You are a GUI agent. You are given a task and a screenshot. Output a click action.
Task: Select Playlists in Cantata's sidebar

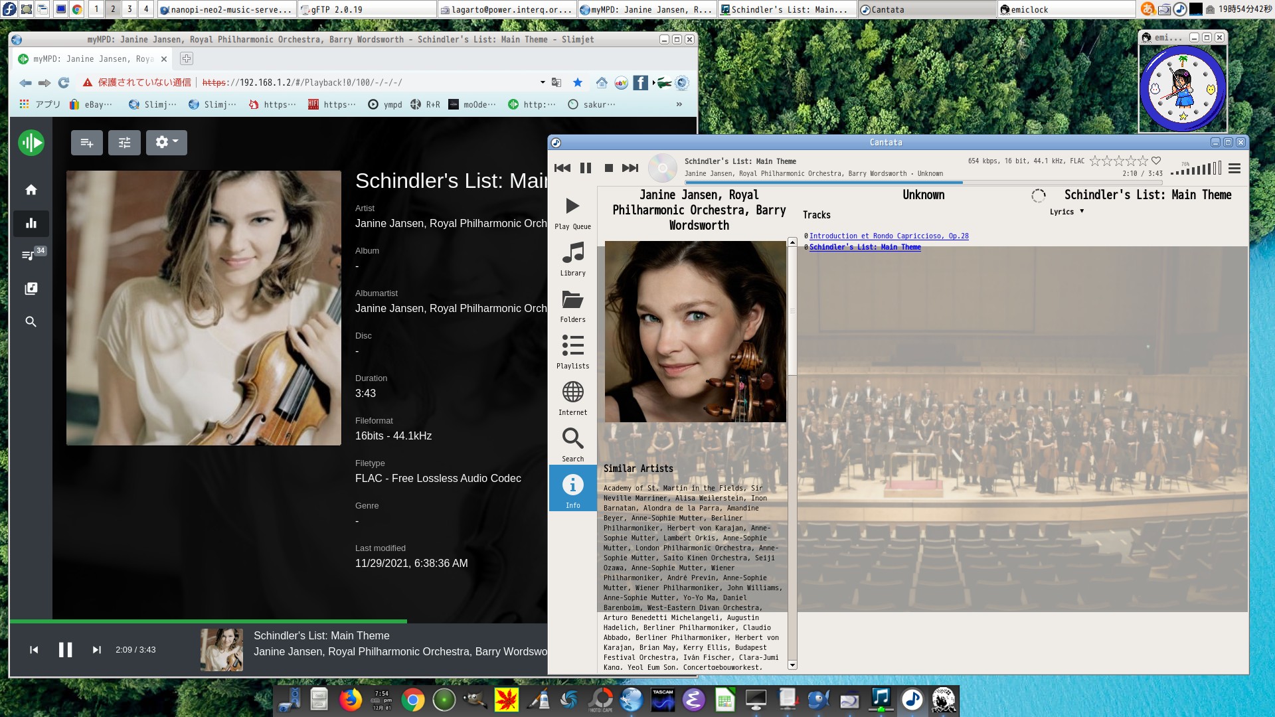[x=572, y=352]
